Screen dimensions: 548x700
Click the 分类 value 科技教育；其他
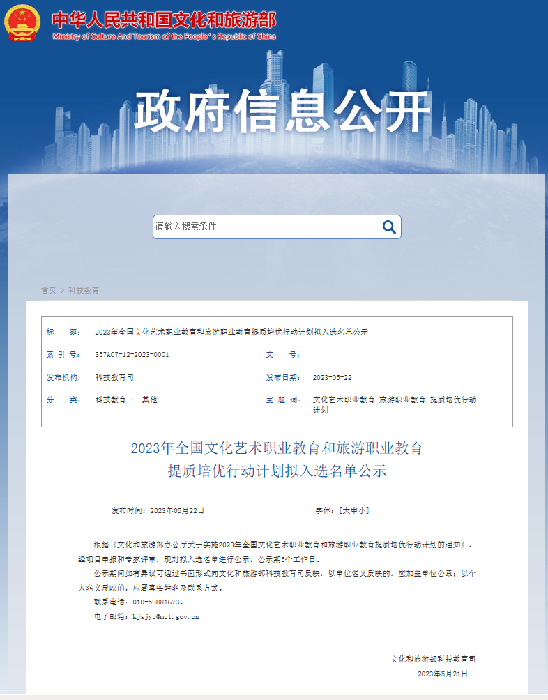(126, 400)
